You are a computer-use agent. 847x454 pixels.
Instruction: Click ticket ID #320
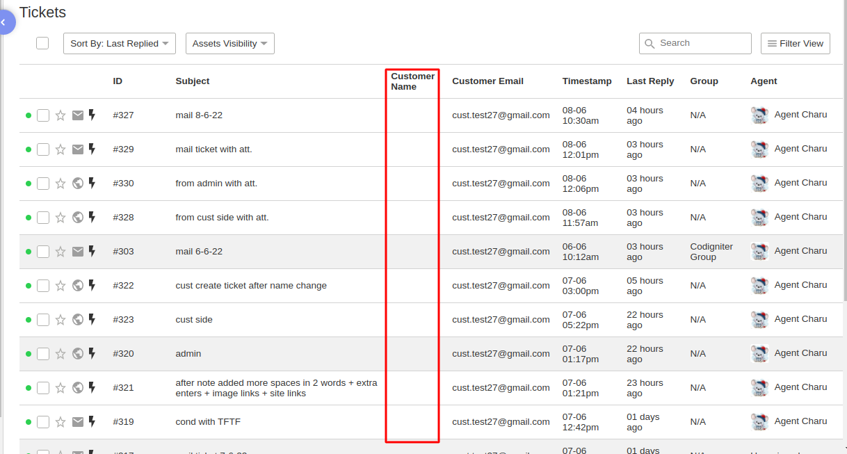click(123, 354)
